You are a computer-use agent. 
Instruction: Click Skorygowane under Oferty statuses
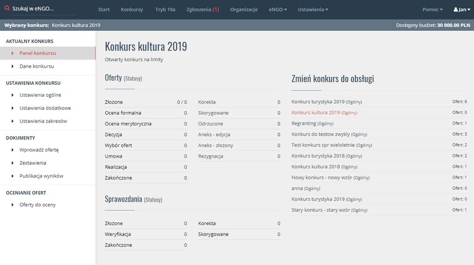tap(239, 113)
